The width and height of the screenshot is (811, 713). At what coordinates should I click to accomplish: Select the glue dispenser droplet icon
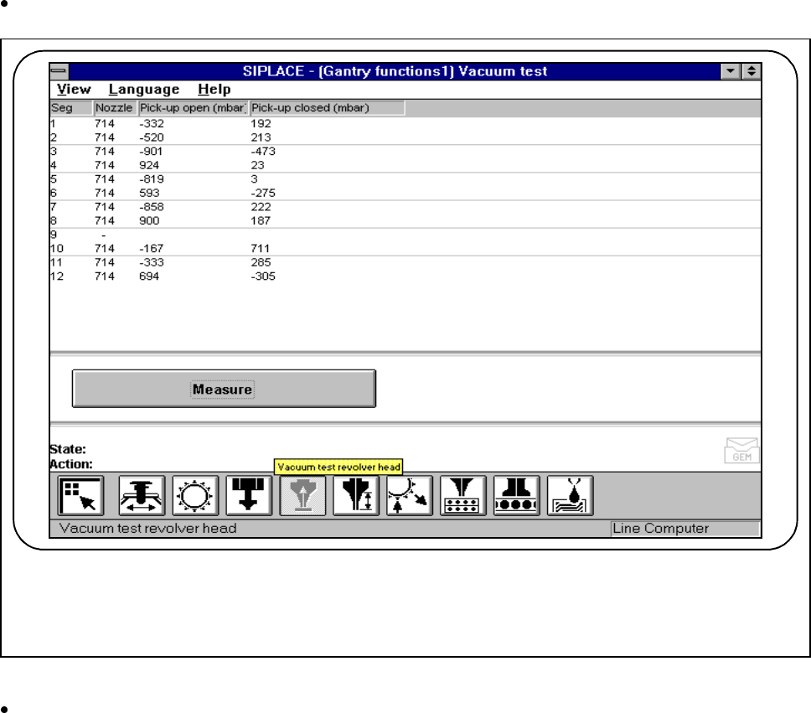pyautogui.click(x=570, y=496)
